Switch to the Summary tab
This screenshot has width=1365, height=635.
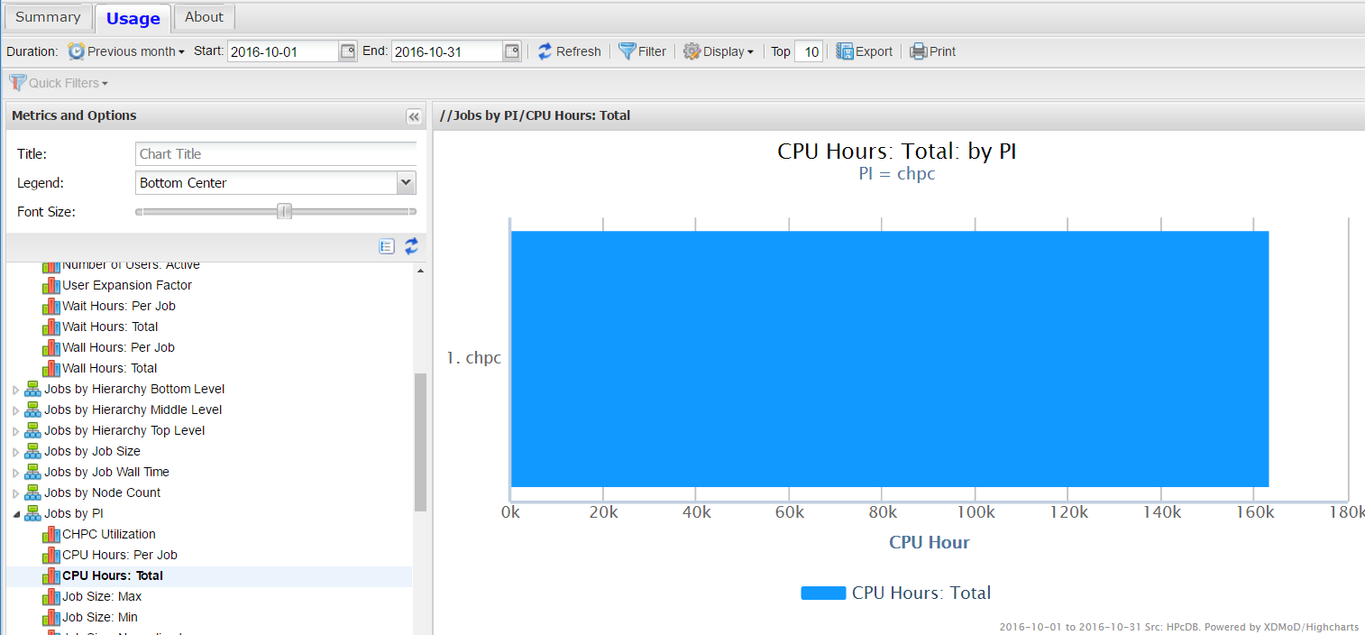point(48,17)
